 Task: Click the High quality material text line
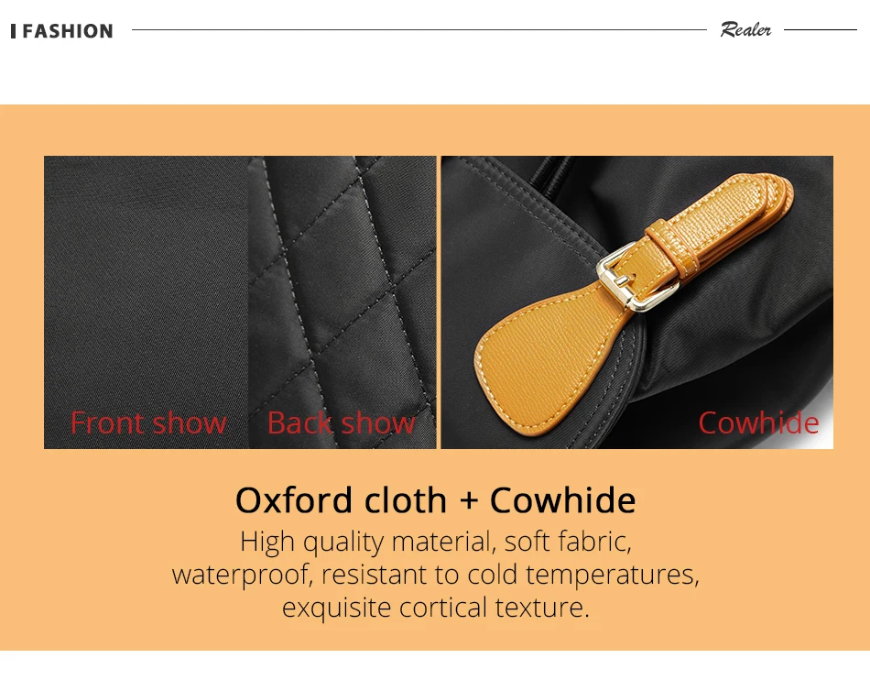coord(436,542)
